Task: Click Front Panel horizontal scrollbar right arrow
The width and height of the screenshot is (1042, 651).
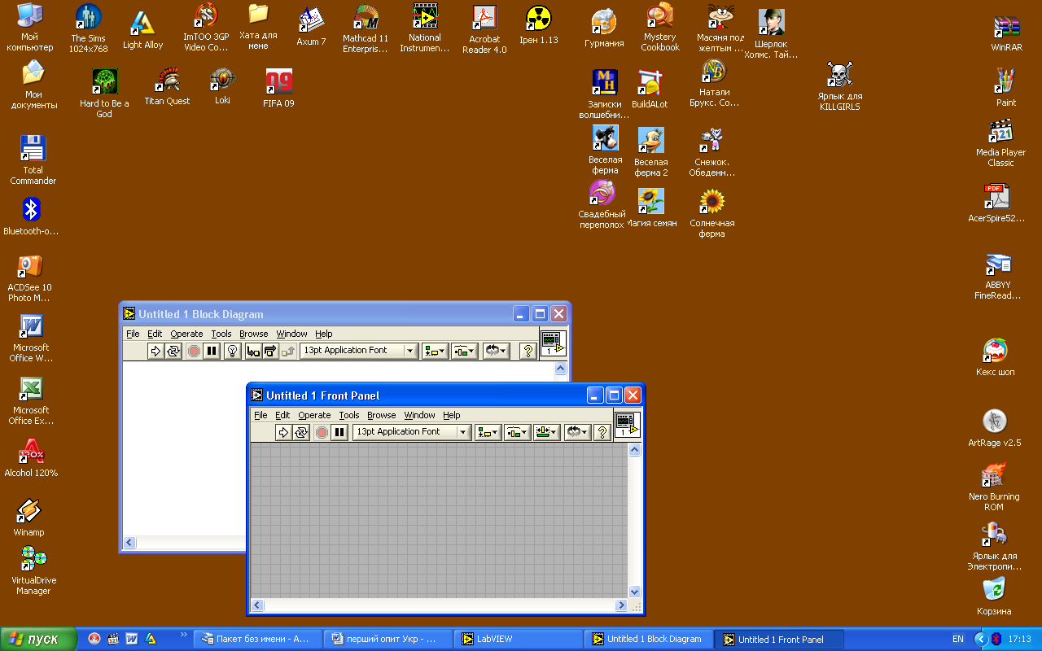Action: coord(621,605)
